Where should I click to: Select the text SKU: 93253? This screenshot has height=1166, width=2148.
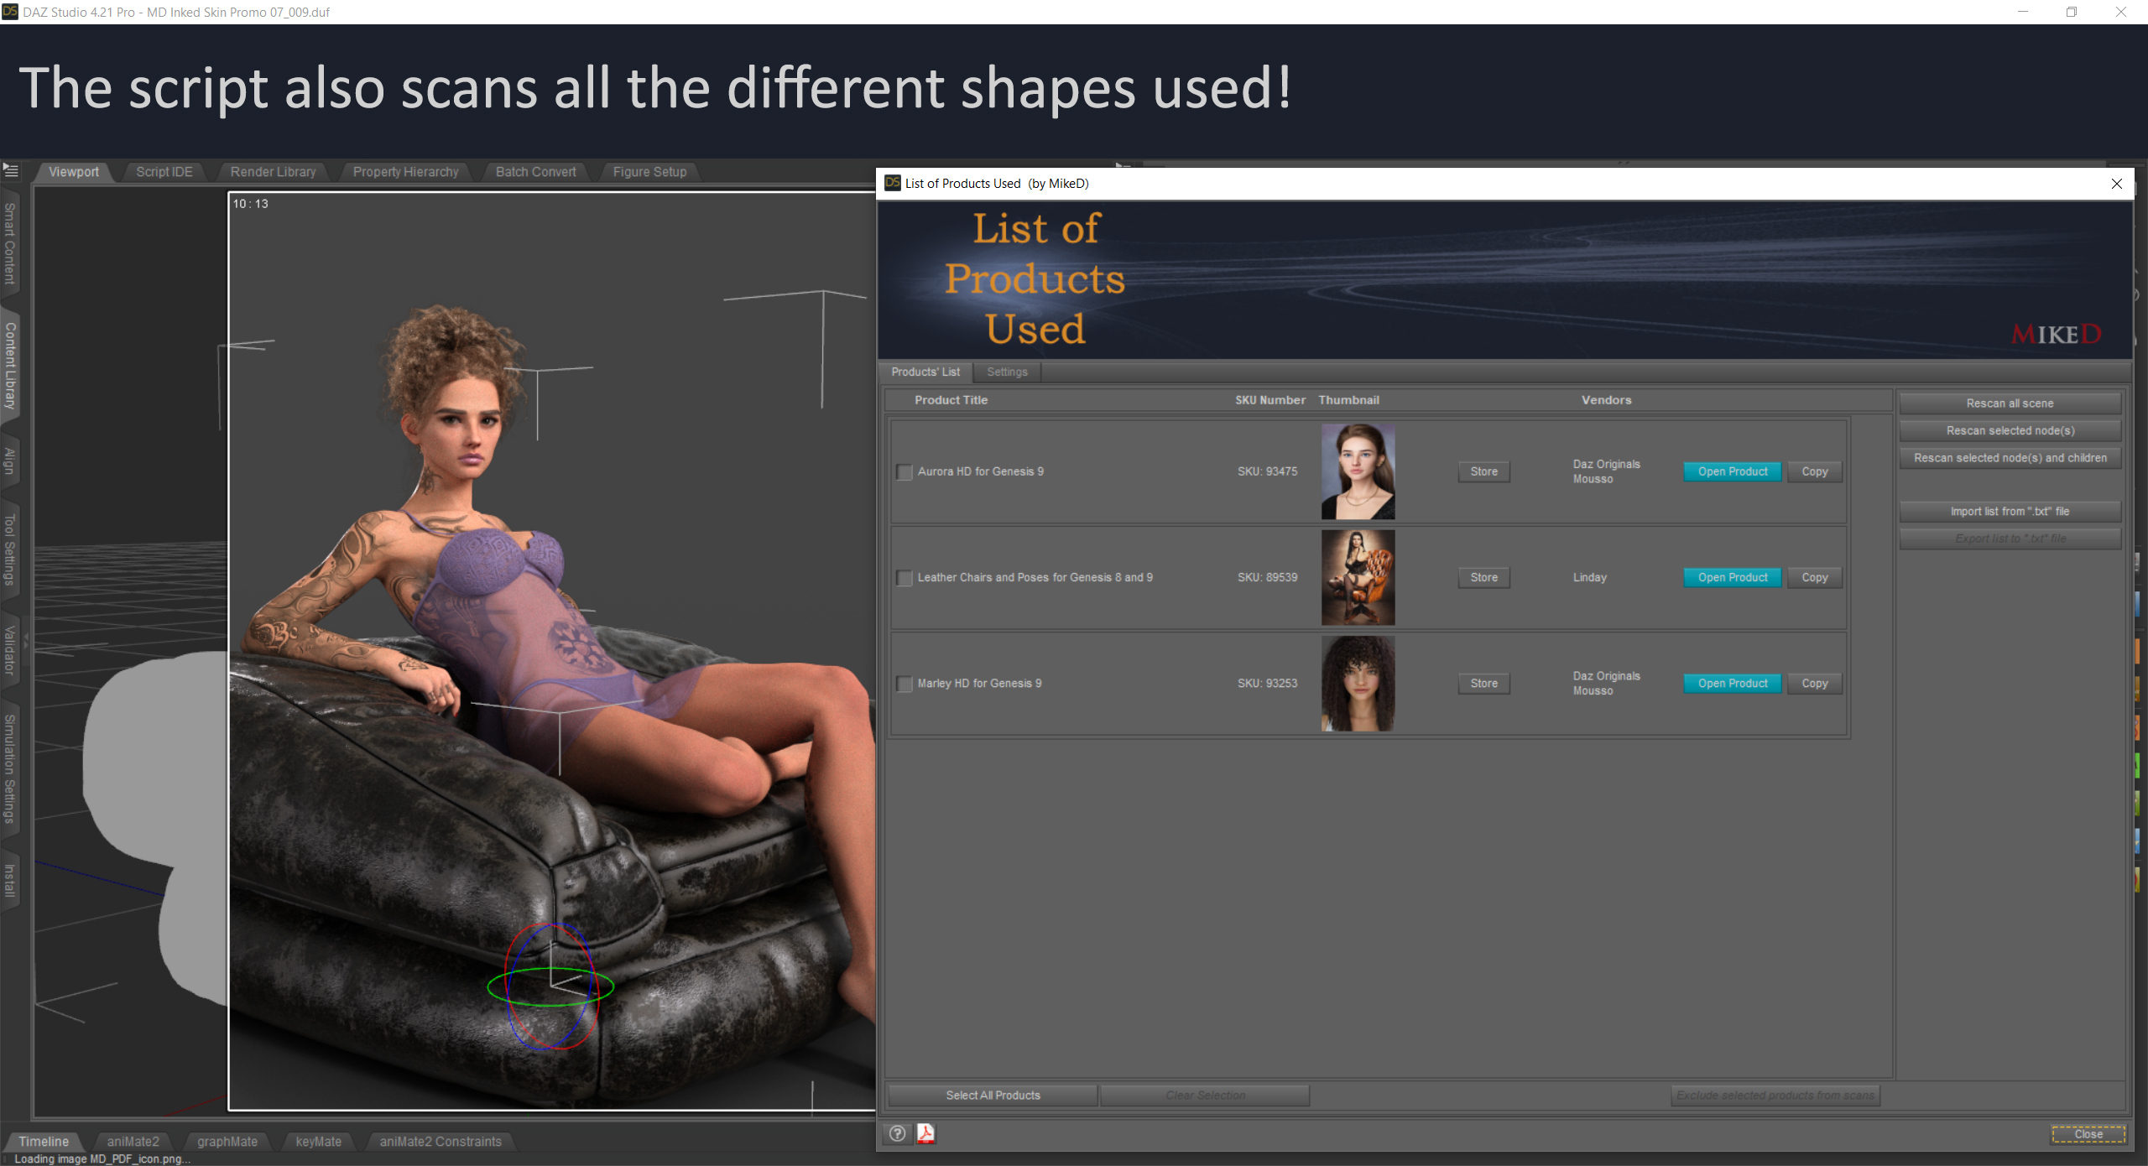coord(1267,683)
